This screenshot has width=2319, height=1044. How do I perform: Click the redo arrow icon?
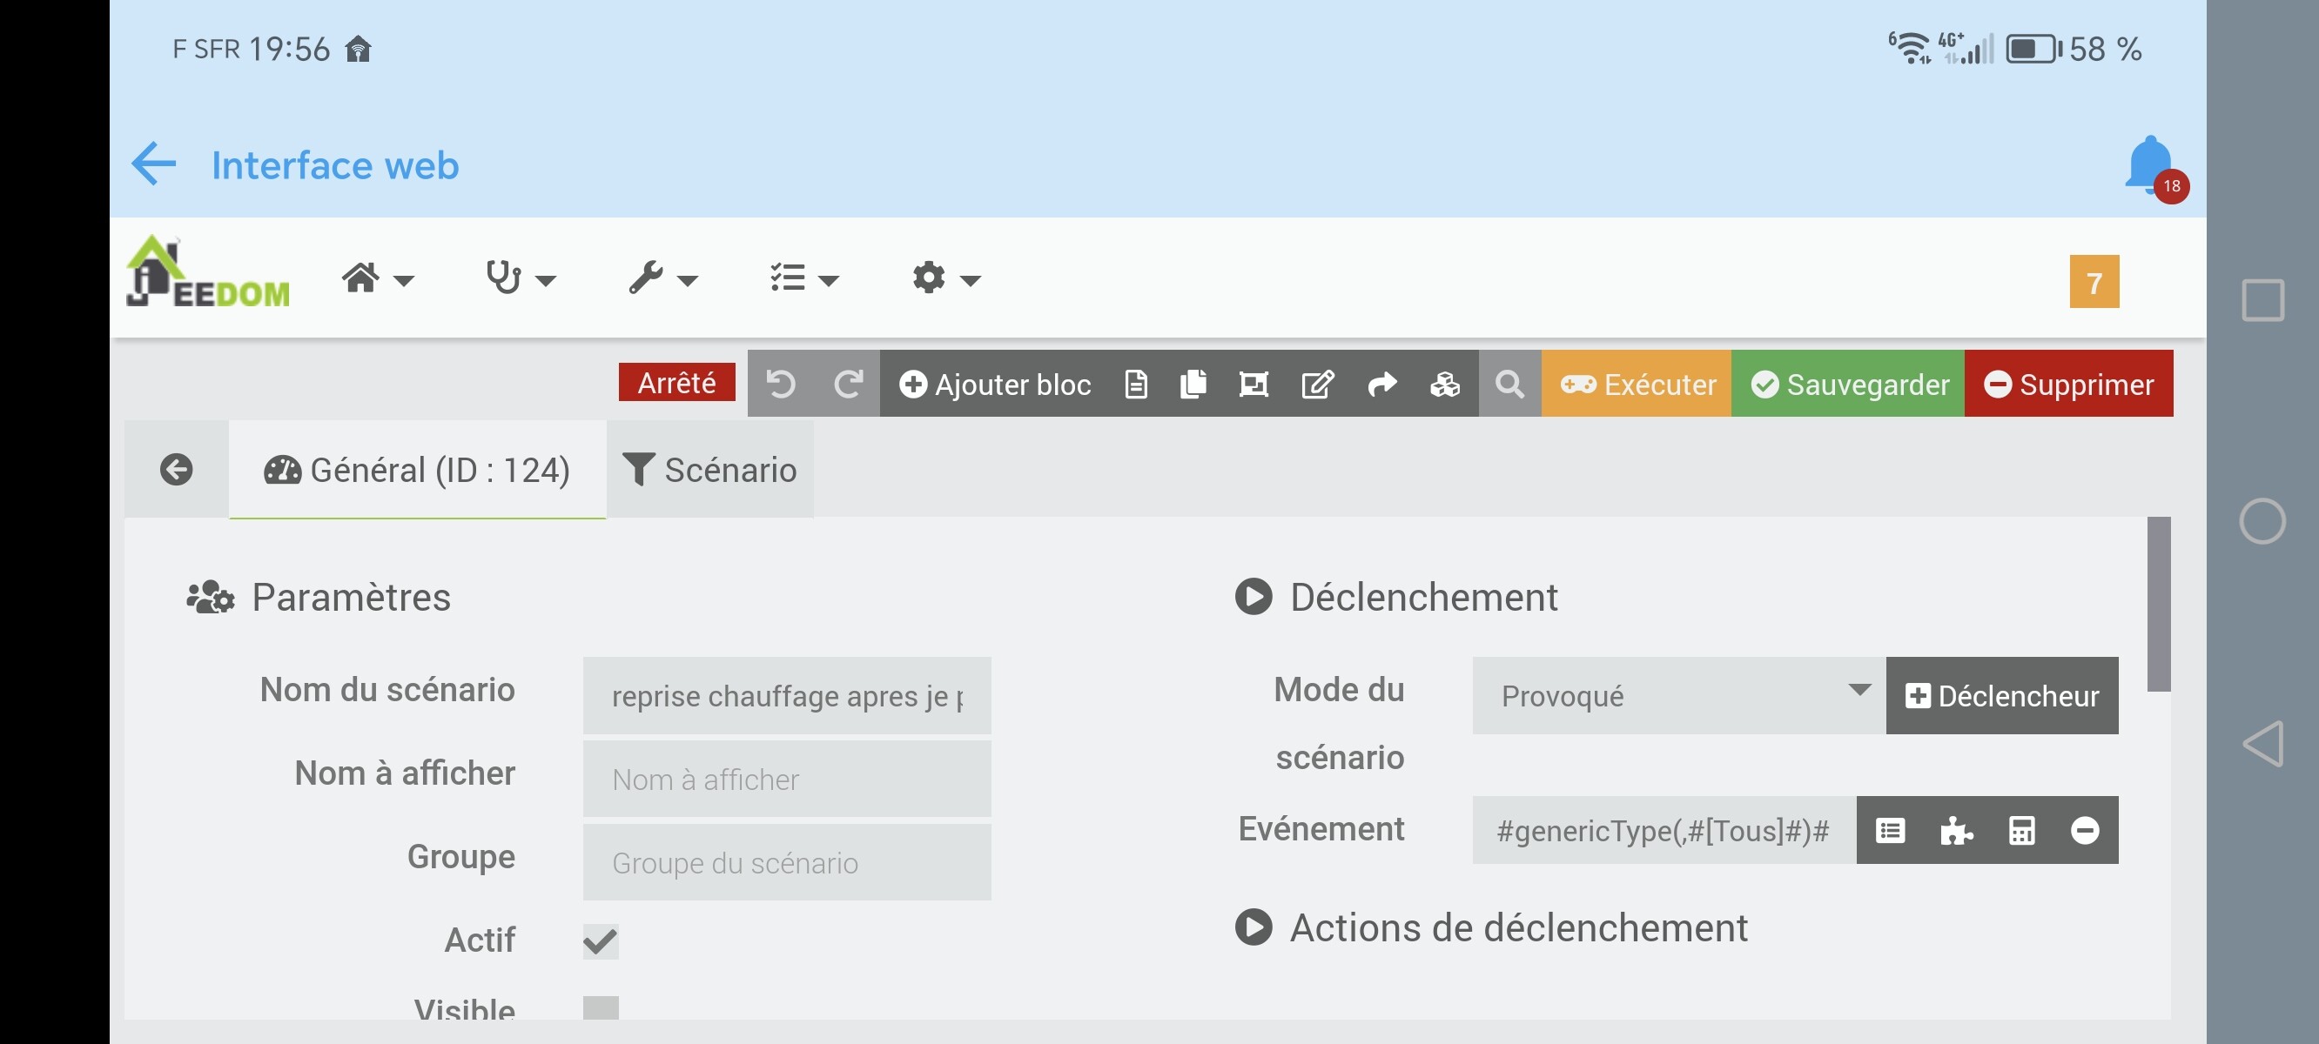(x=847, y=385)
